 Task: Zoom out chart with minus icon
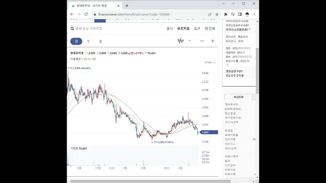click(202, 41)
